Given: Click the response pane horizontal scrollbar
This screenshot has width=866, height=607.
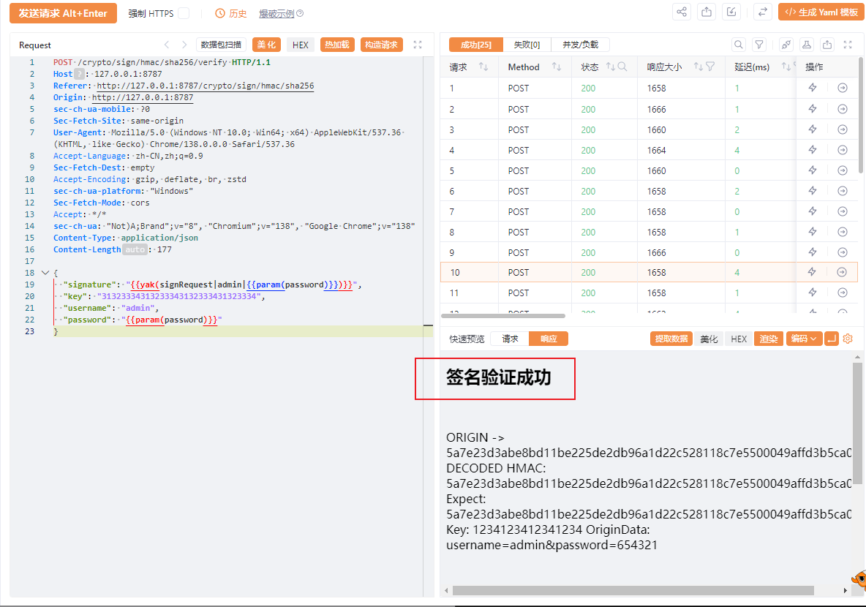Looking at the screenshot, I should (x=633, y=590).
